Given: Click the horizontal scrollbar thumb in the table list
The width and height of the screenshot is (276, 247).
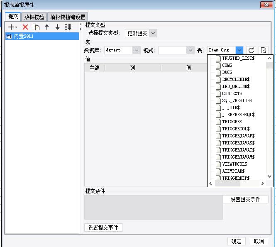Looking at the screenshot, I should (227, 183).
